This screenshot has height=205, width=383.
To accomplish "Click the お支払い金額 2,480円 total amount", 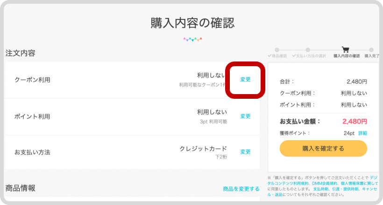I will [x=355, y=122].
